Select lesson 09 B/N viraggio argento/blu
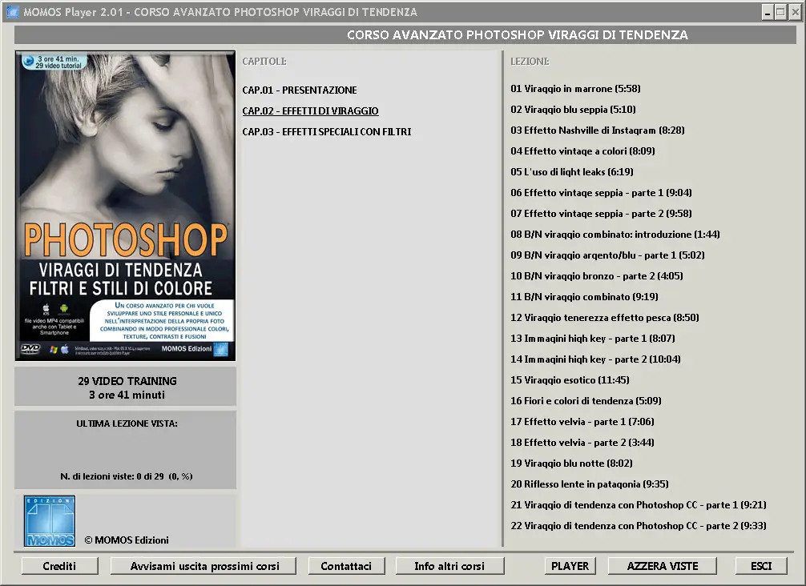This screenshot has height=586, width=806. click(x=607, y=255)
